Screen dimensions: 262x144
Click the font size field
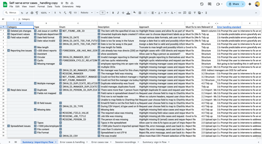[x=102, y=13]
